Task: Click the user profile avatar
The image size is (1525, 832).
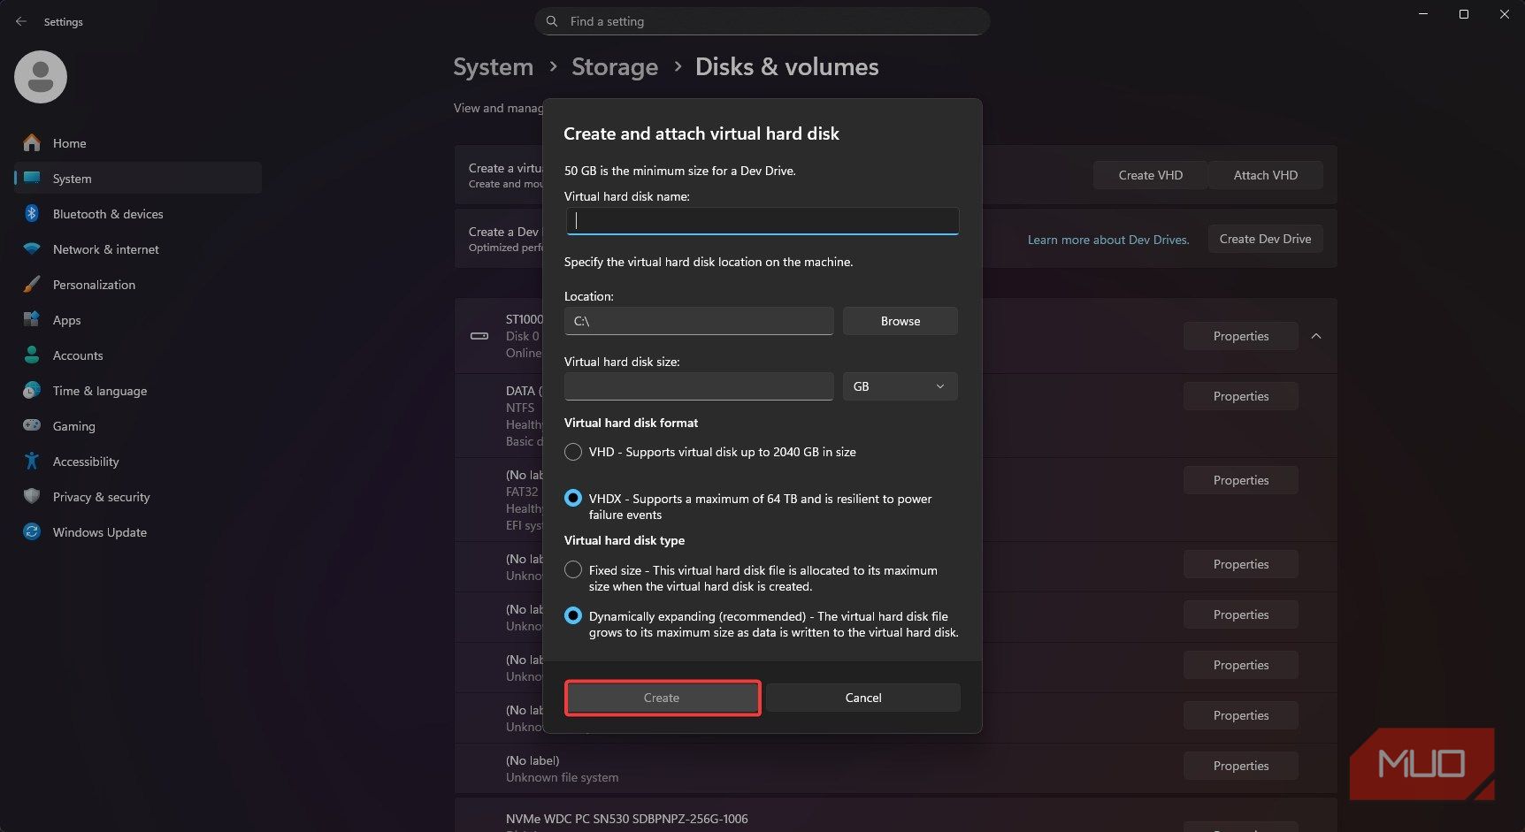Action: 41,77
